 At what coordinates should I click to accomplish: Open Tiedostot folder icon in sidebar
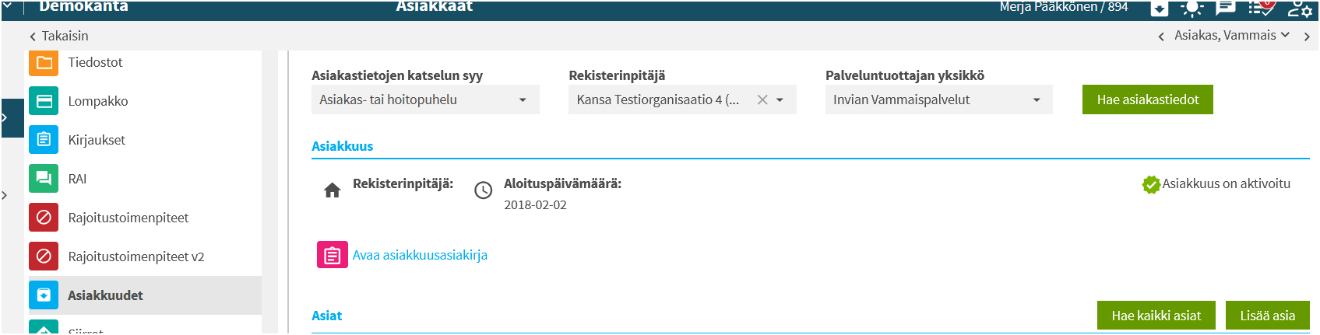coord(44,62)
